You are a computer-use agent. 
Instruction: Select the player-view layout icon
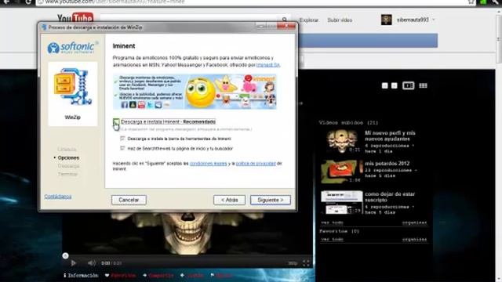(x=408, y=85)
